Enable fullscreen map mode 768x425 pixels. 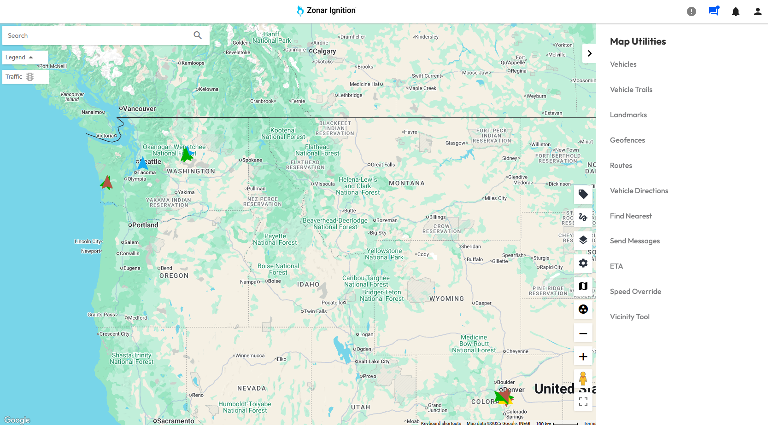click(x=583, y=402)
